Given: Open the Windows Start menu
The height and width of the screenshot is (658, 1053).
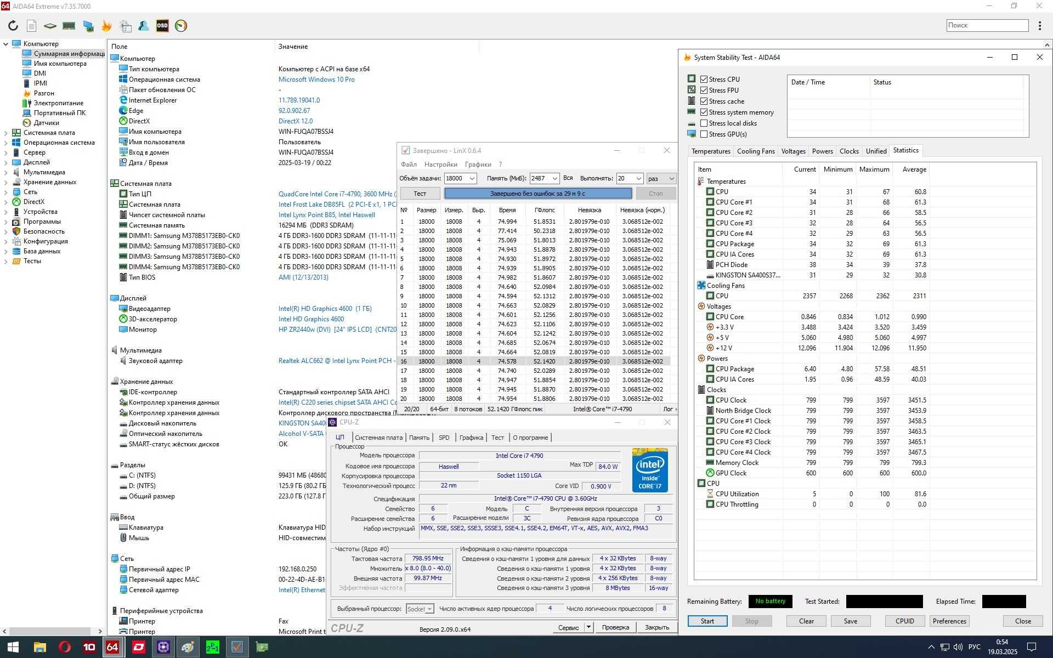Looking at the screenshot, I should (13, 647).
